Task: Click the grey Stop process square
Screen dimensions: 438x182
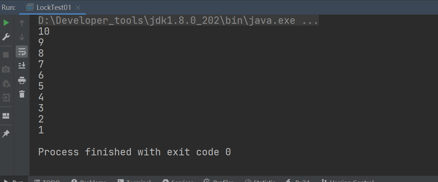Action: point(6,55)
